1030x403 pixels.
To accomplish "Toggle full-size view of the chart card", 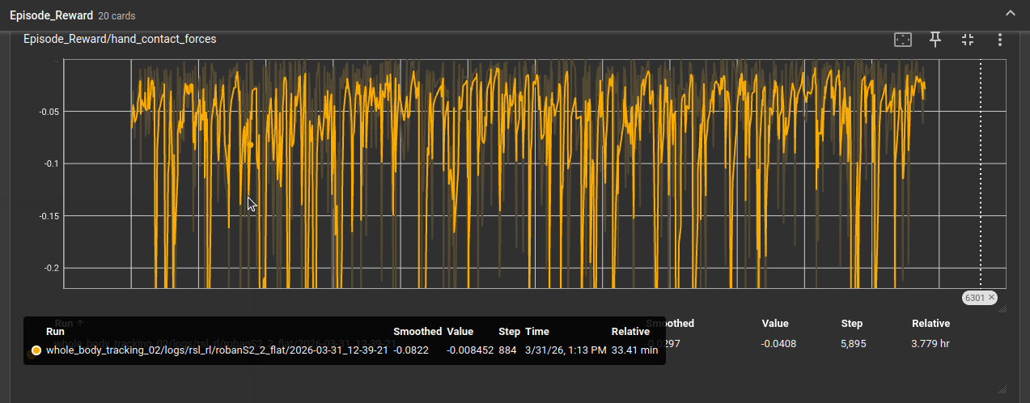I will pyautogui.click(x=968, y=40).
